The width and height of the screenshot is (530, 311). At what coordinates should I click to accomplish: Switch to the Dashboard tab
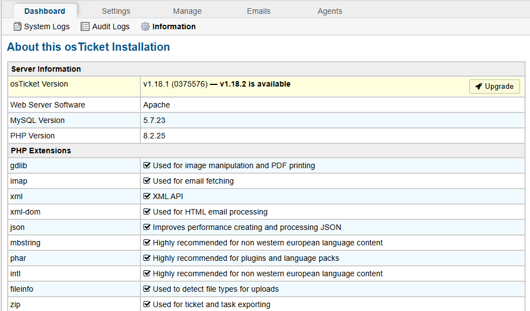click(x=45, y=11)
